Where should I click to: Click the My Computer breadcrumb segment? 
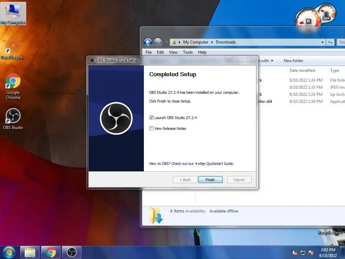tap(196, 42)
